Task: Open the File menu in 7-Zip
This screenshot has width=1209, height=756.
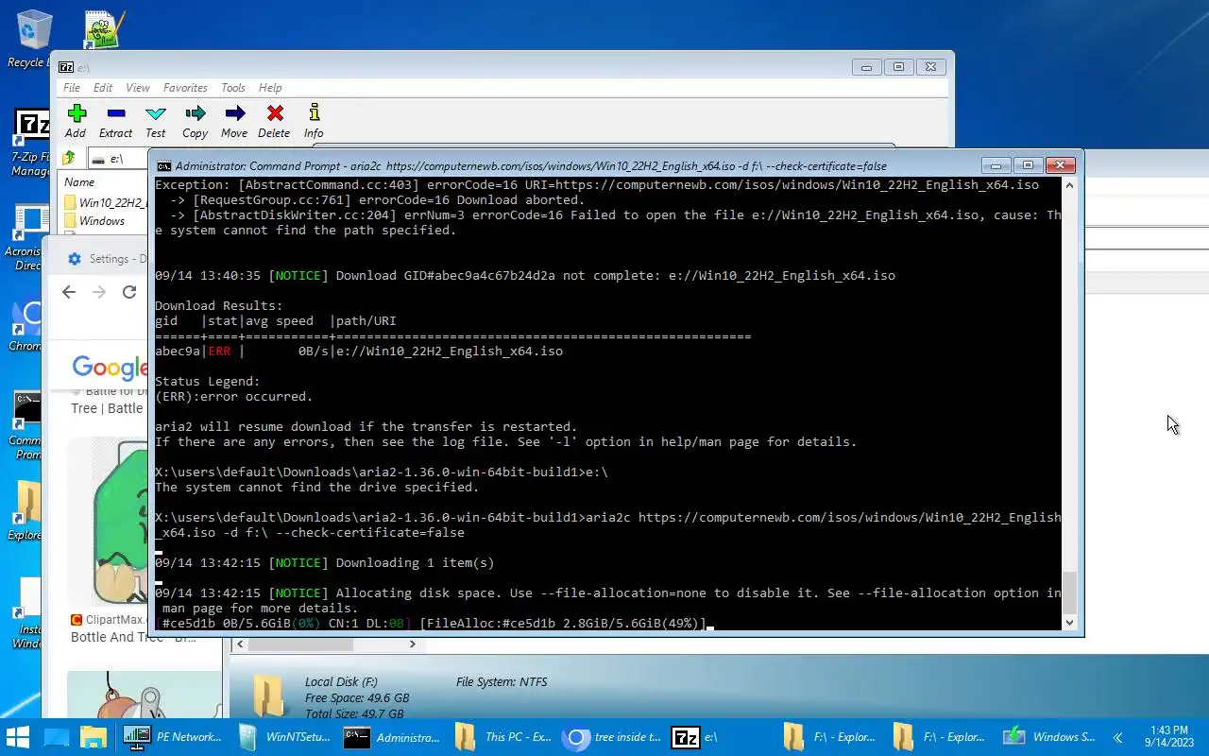Action: (x=72, y=88)
